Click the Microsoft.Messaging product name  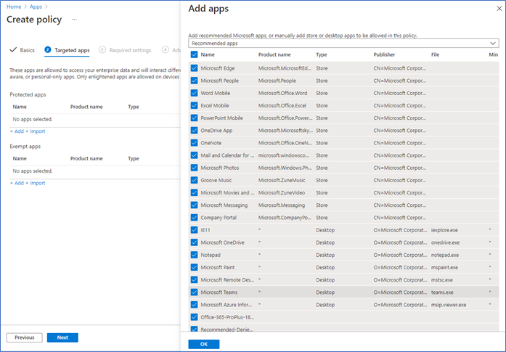click(282, 205)
